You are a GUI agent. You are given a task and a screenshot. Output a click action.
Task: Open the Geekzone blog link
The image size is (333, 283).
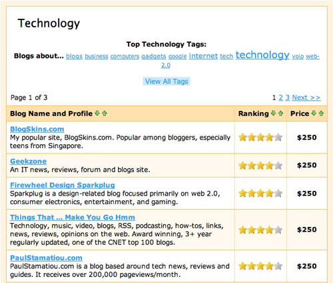pyautogui.click(x=29, y=162)
